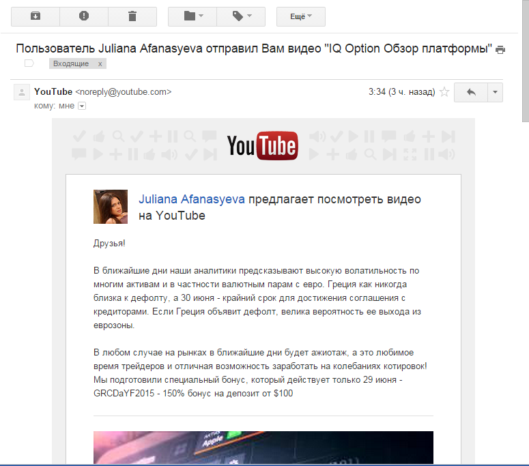Open the labels tag dropdown
Screen dimensions: 529x466
[x=241, y=16]
